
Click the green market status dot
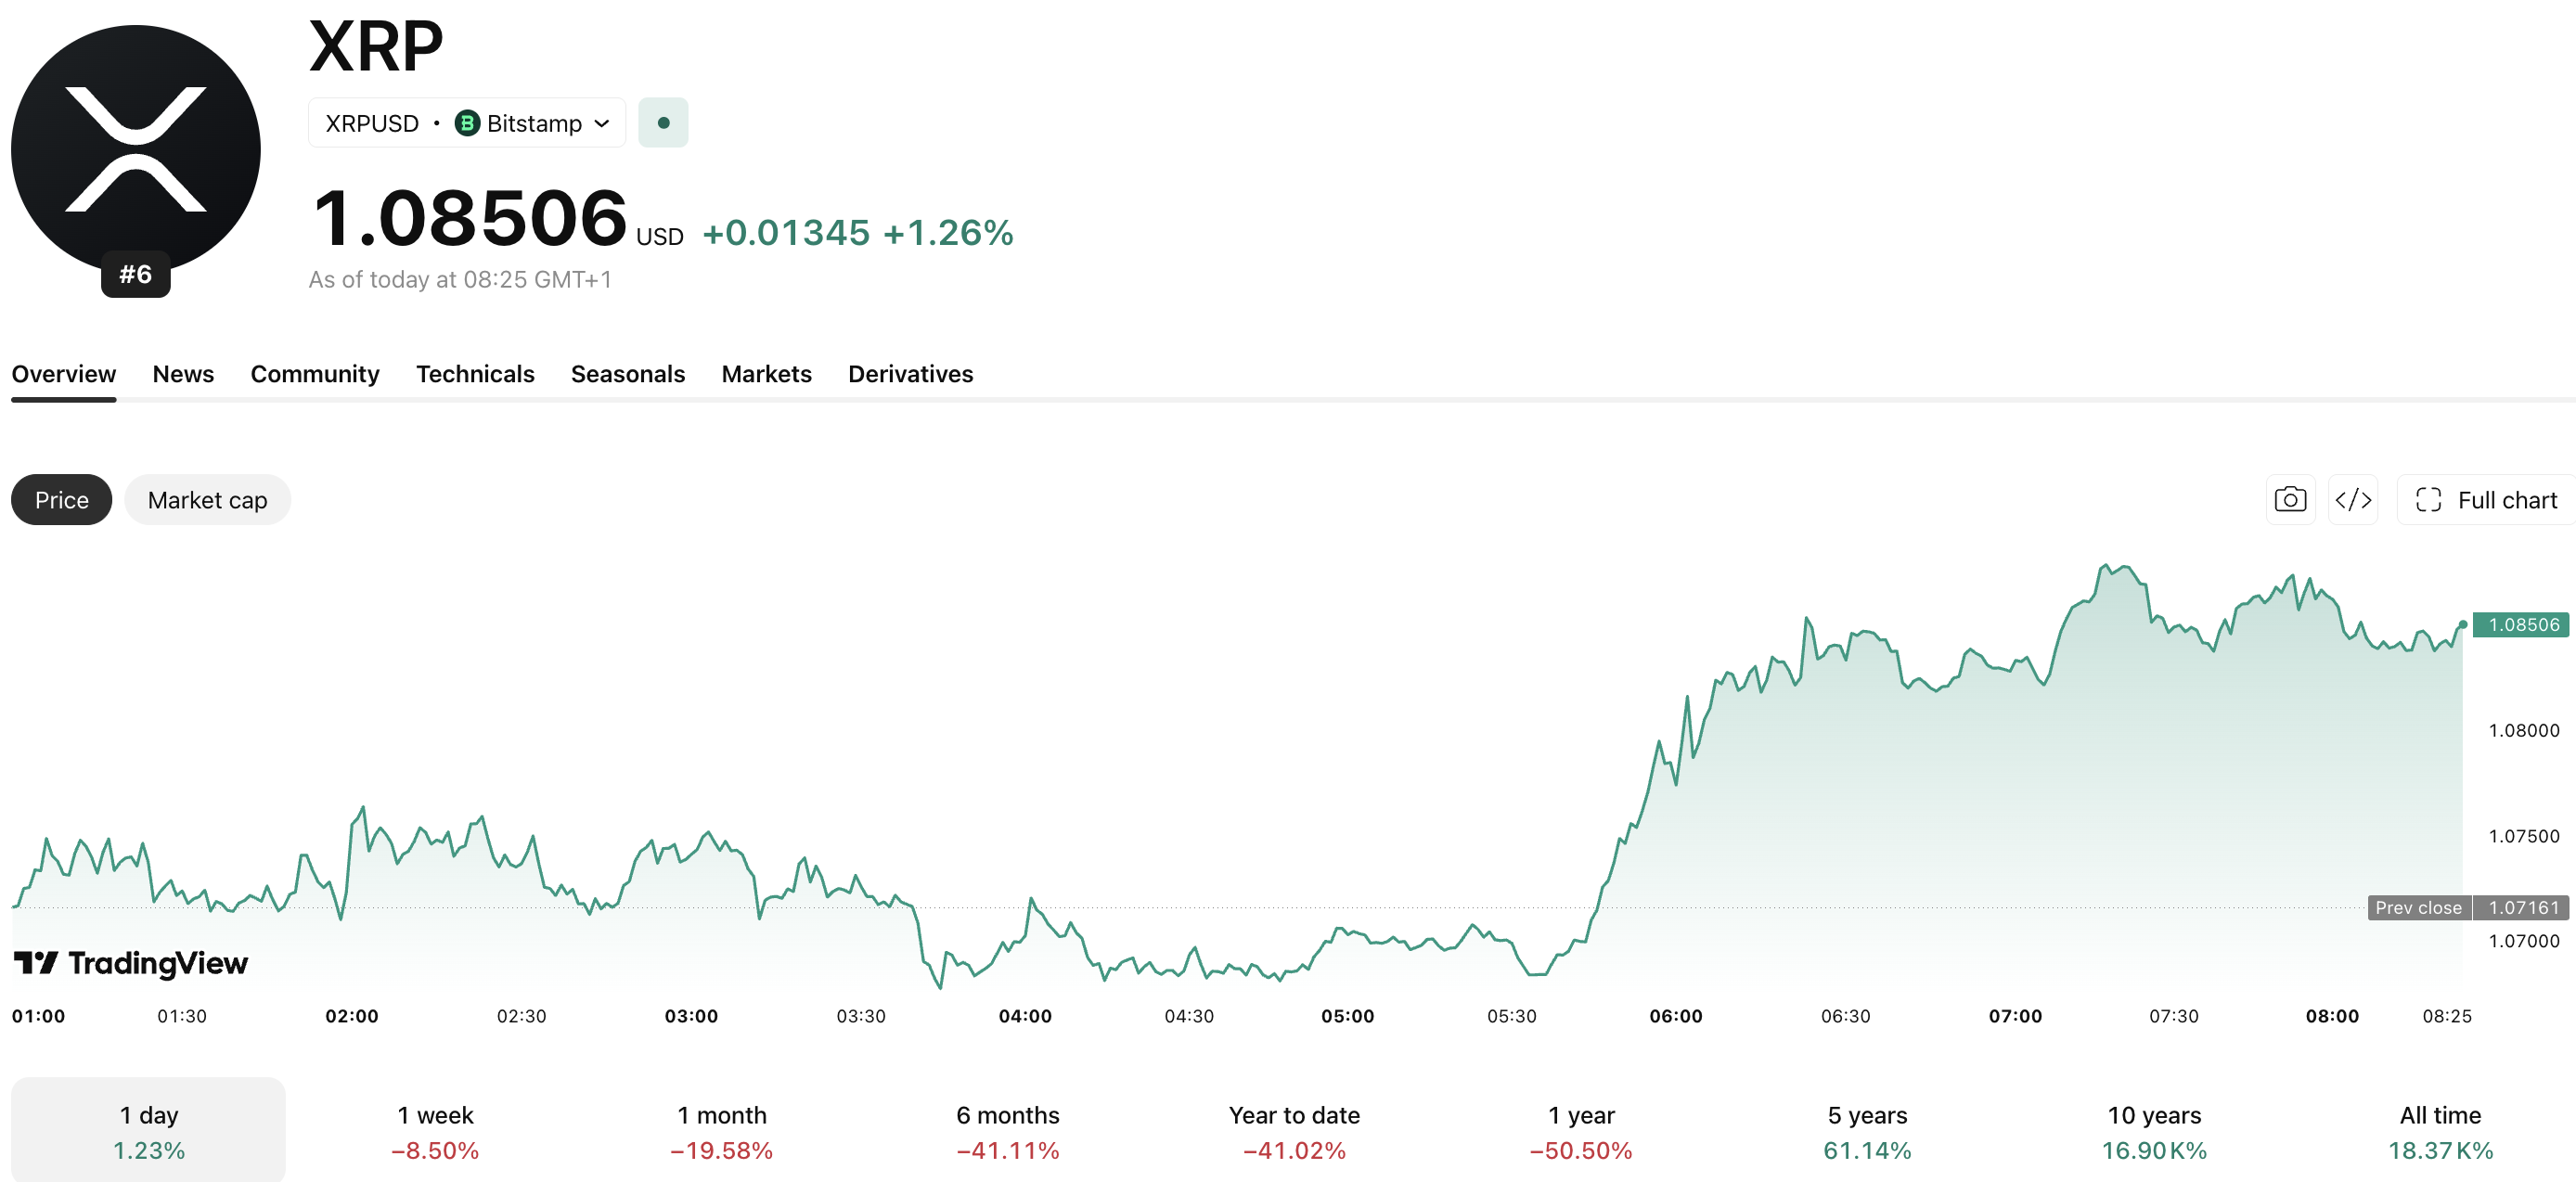tap(663, 123)
